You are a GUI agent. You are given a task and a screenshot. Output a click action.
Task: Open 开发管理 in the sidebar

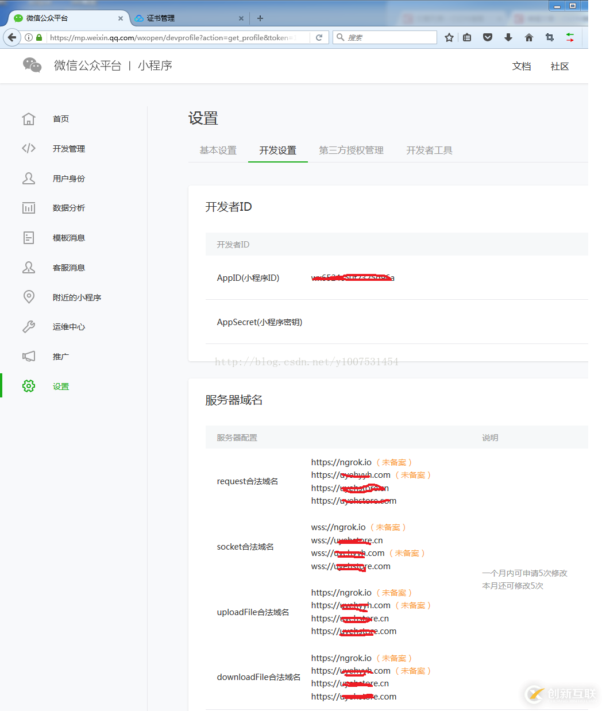[x=69, y=149]
